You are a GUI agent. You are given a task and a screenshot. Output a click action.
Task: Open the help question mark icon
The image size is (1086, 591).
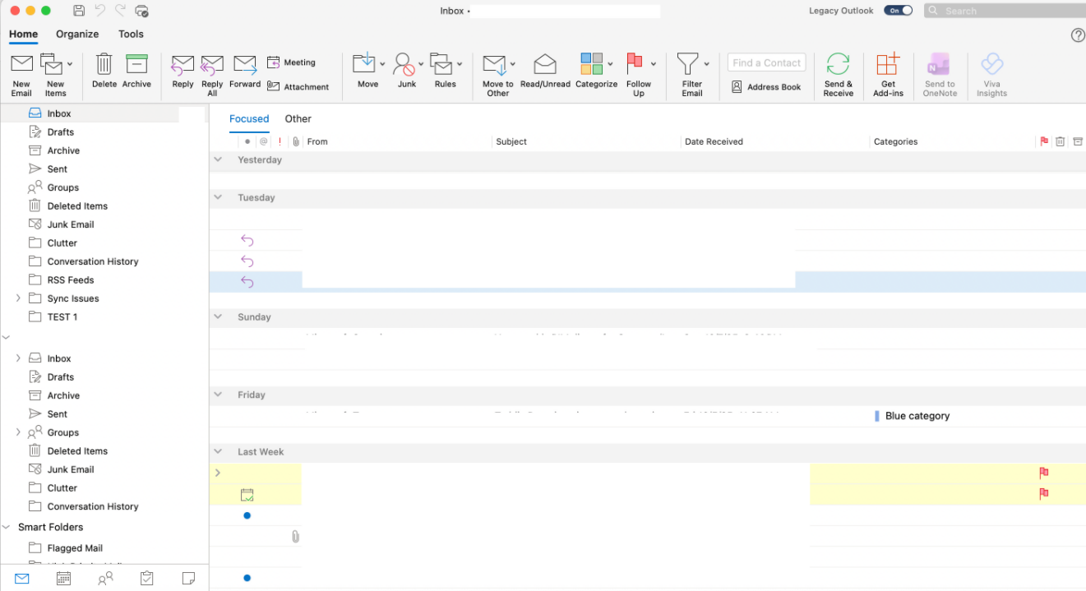[x=1078, y=35]
